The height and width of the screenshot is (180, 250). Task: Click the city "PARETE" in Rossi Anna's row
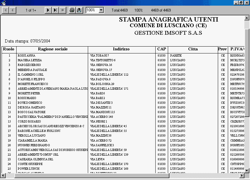[x=176, y=56]
